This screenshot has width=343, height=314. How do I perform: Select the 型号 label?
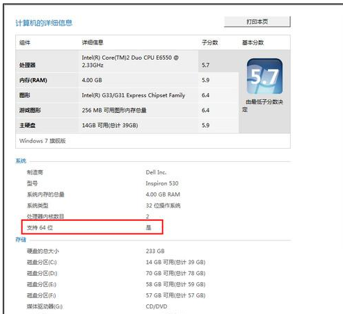click(x=32, y=183)
